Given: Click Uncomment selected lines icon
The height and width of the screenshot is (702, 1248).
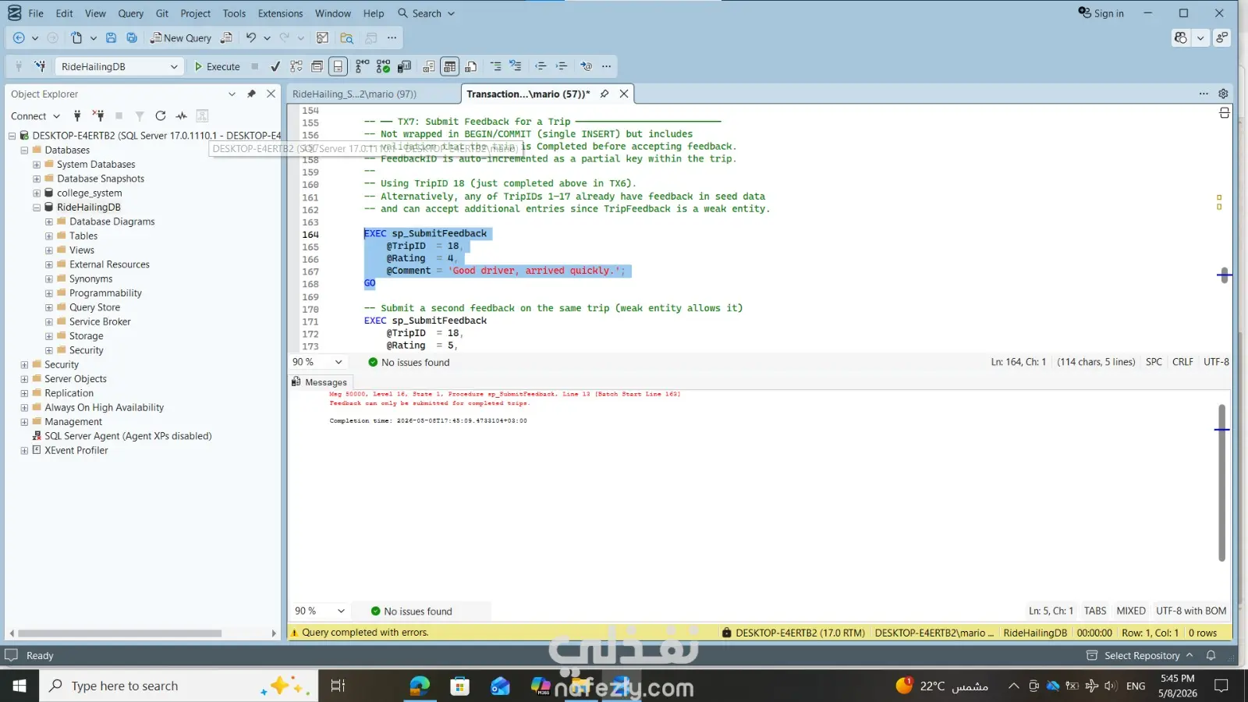Looking at the screenshot, I should coord(516,66).
